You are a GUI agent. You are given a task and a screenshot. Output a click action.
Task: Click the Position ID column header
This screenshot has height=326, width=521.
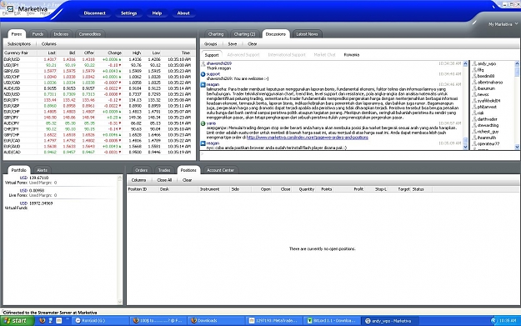pos(143,189)
